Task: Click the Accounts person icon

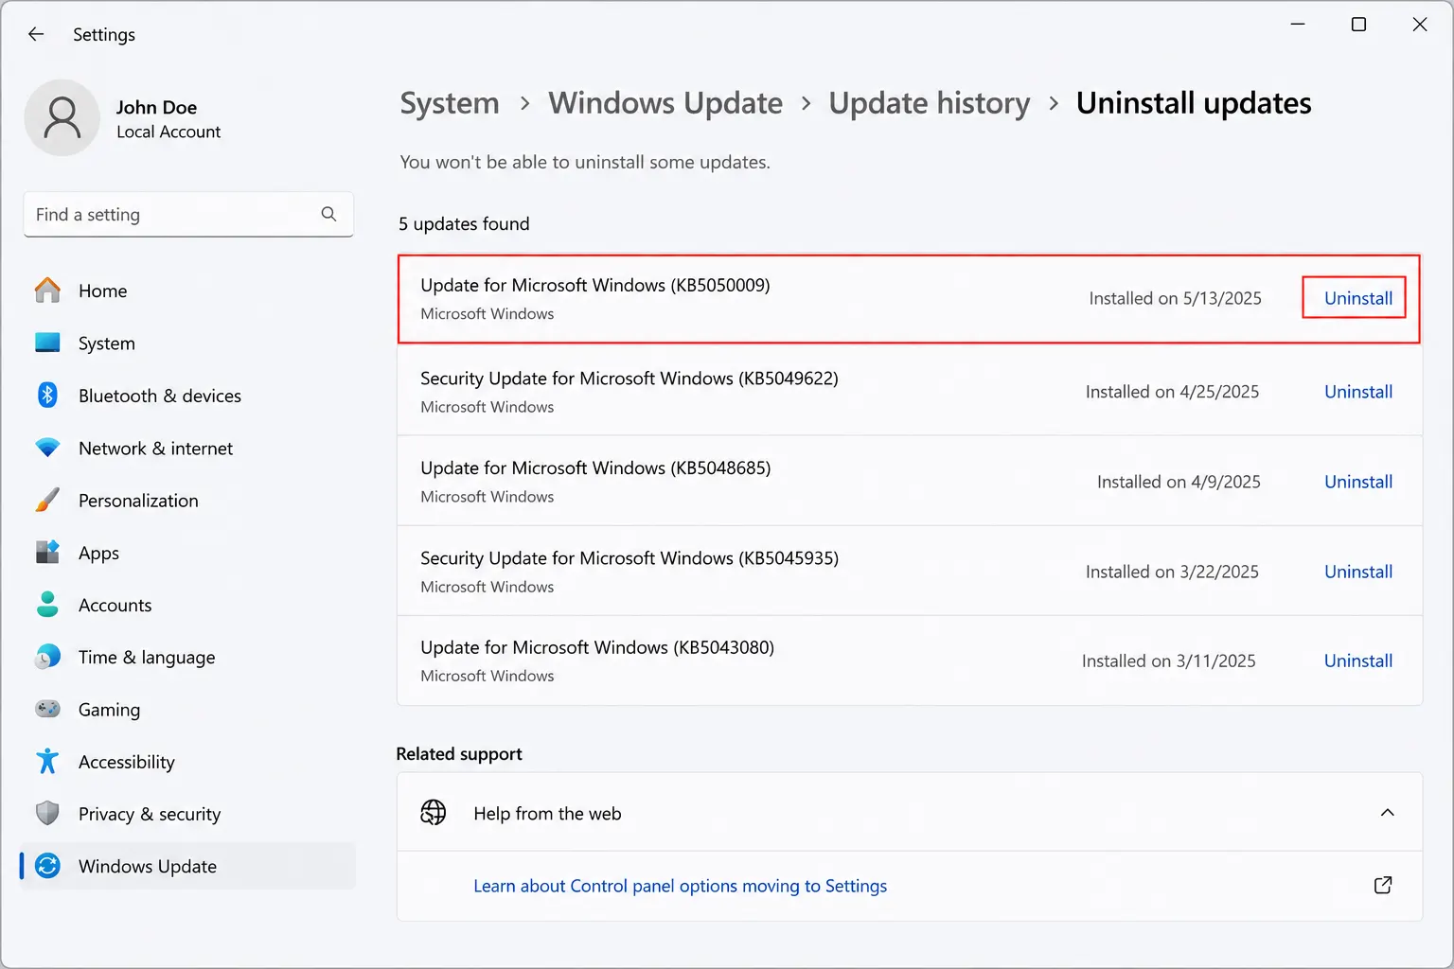Action: pos(47,604)
